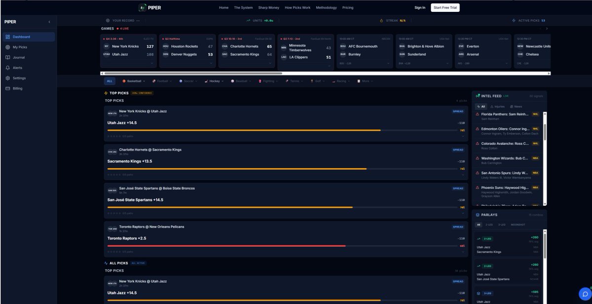Show previous games with the left arrow
This screenshot has width=592, height=304.
[540, 29]
